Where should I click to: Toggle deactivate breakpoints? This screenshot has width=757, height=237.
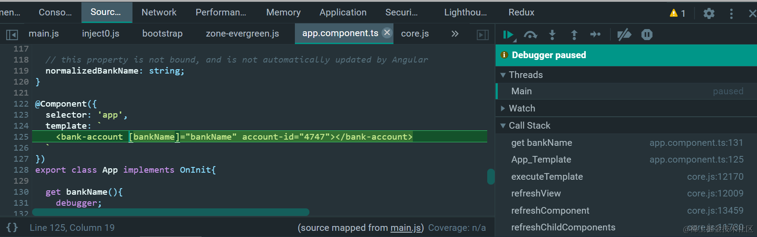[x=624, y=35]
